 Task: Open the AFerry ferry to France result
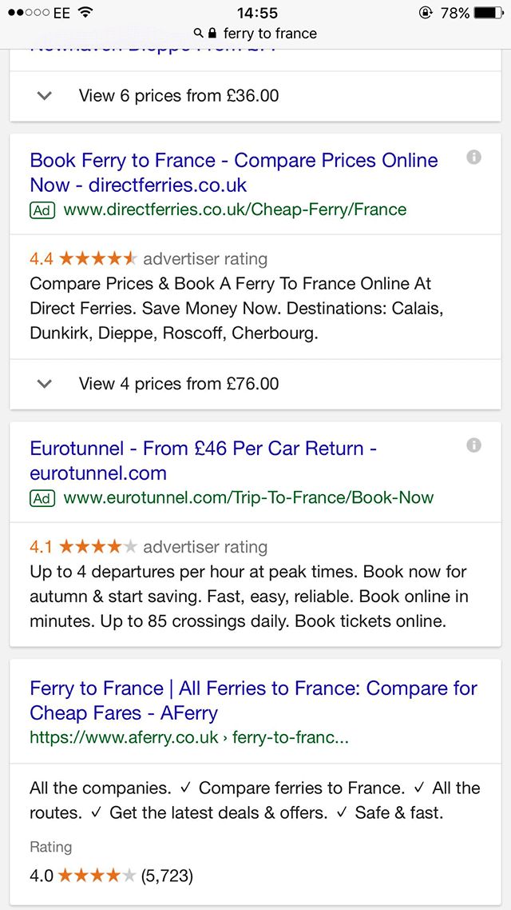253,699
